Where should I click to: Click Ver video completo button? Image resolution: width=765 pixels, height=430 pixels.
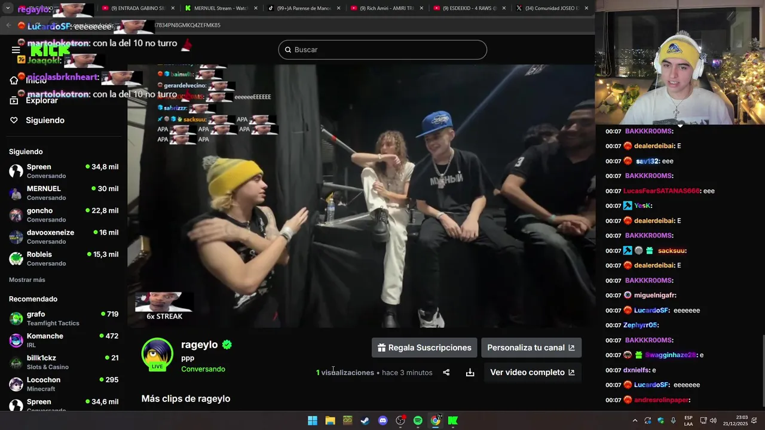(x=533, y=372)
